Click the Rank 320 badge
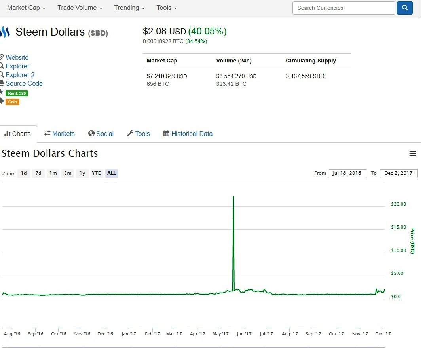 pyautogui.click(x=17, y=93)
